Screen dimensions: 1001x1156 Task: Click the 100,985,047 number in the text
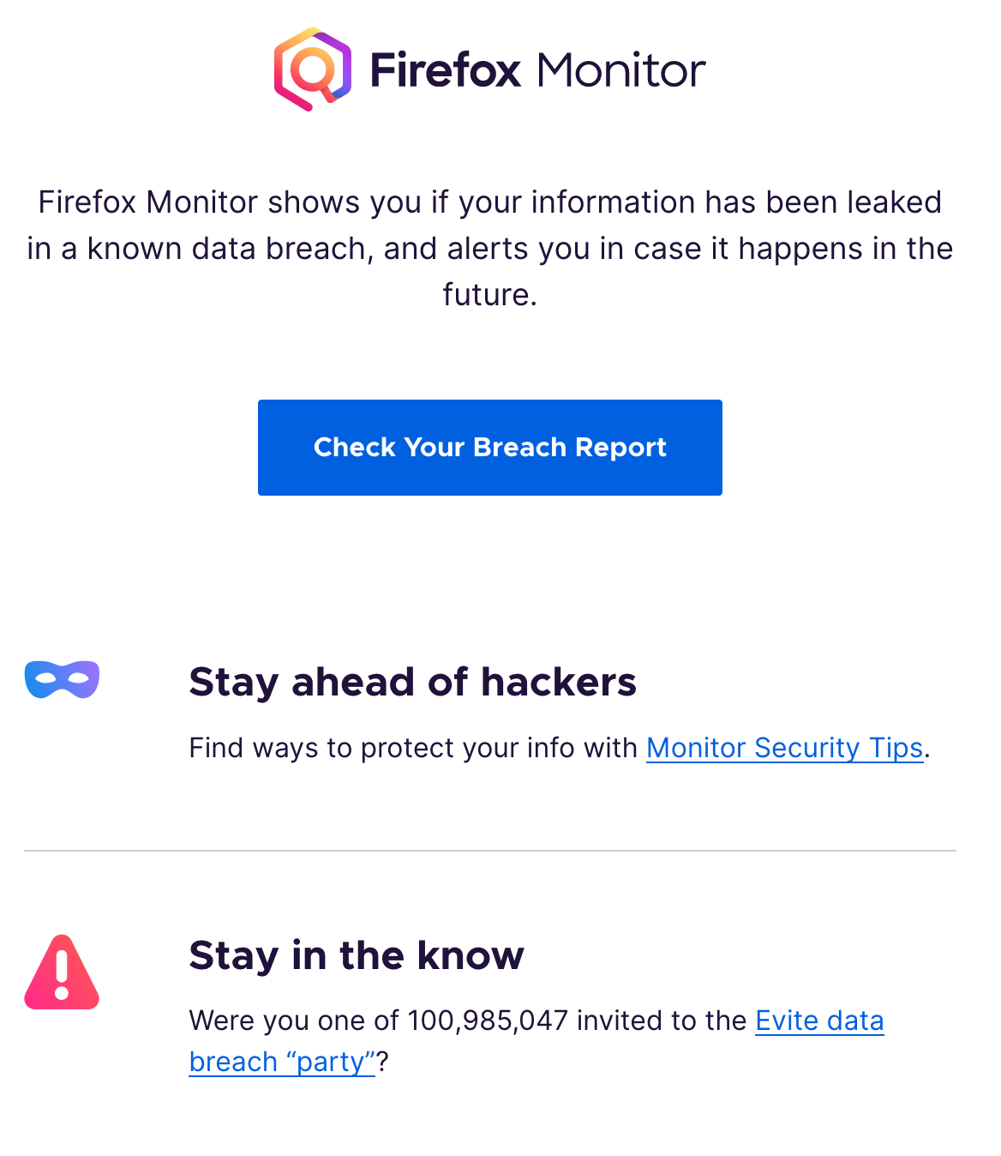click(x=488, y=1021)
